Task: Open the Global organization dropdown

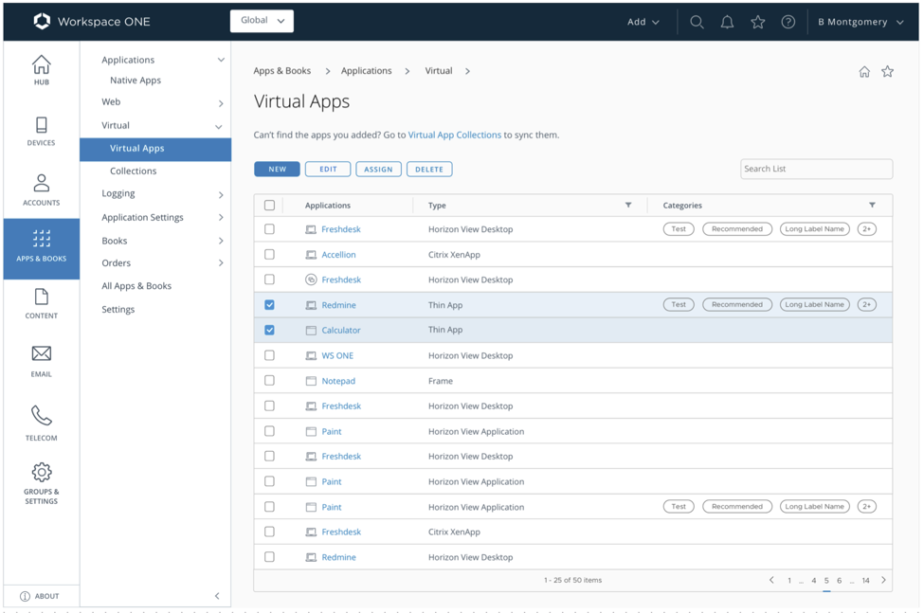Action: point(262,21)
